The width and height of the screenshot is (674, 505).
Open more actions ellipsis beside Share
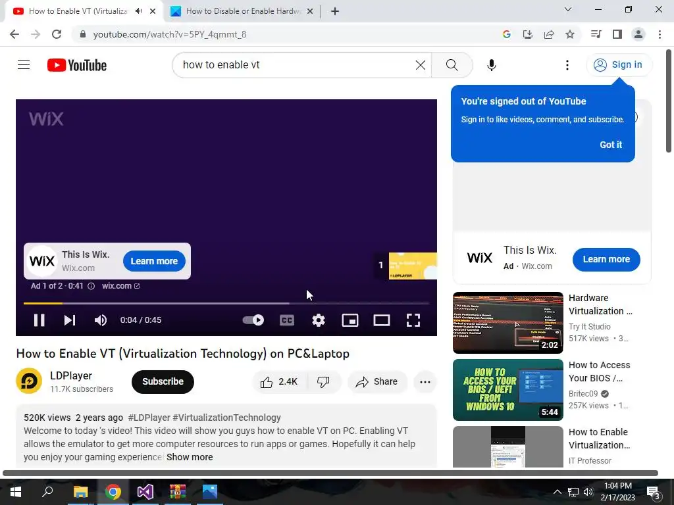425,382
